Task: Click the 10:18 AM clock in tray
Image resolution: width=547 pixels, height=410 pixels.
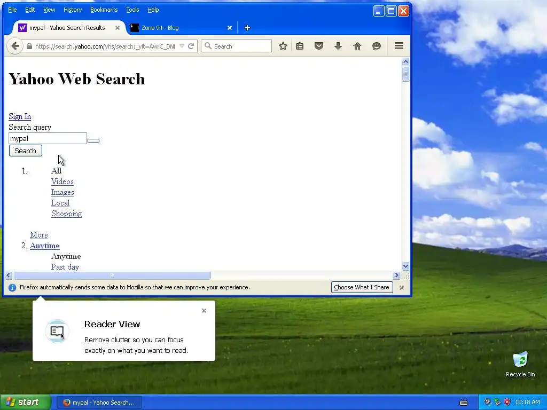Action: [x=527, y=402]
